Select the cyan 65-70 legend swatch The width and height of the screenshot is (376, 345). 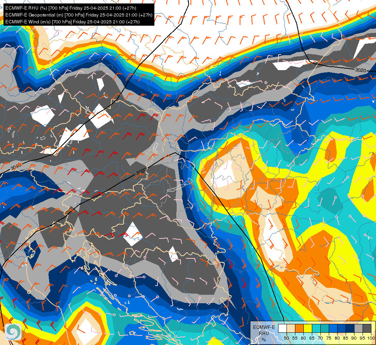tap(316, 328)
